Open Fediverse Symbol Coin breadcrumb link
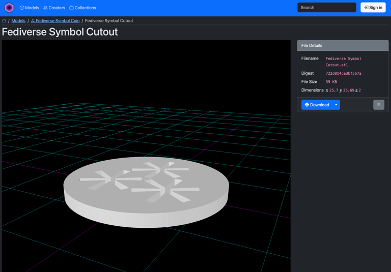Screen dimensions: 391x272 point(55,21)
